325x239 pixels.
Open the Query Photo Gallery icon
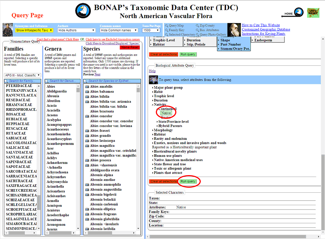click(197, 34)
